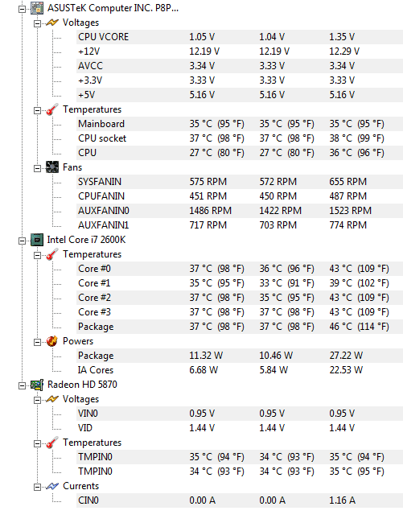403x523 pixels.
Task: Click the Intel Core i7 2600K chip icon
Action: [x=37, y=240]
